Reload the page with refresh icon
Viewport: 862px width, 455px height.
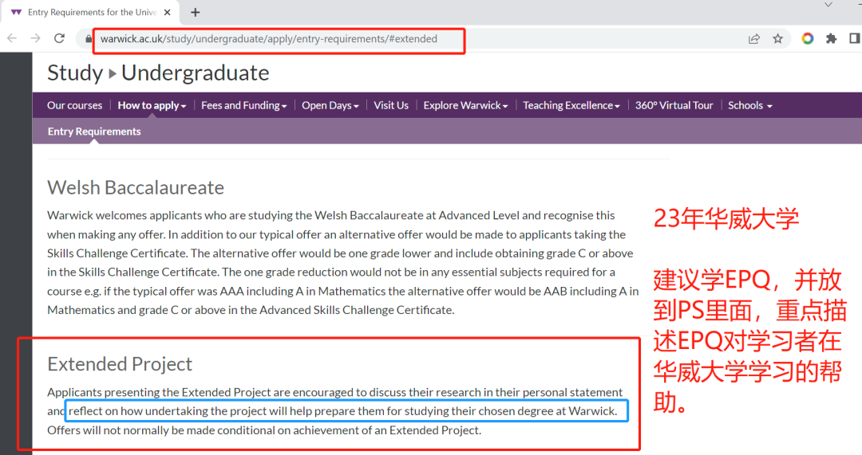point(59,38)
